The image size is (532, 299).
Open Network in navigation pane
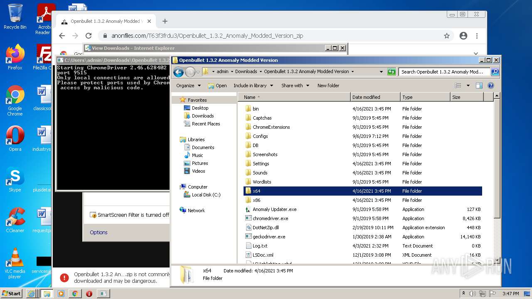click(196, 211)
